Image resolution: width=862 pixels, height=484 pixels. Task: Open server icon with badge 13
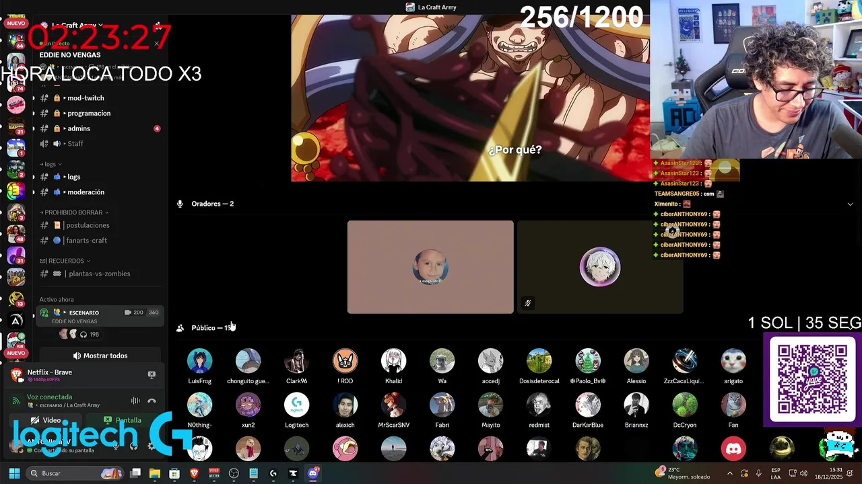[x=15, y=298]
